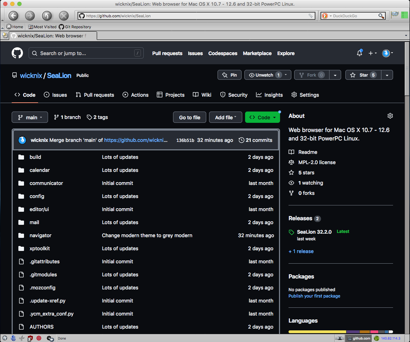Toggle the Star button

pos(363,75)
